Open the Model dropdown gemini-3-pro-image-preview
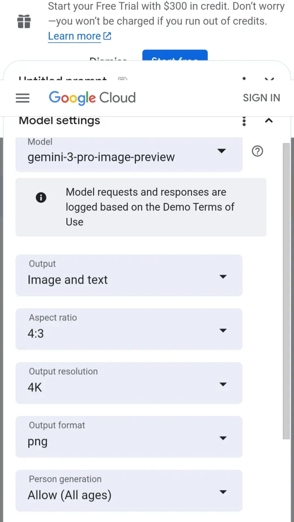Viewport: 294px width, 522px height. coord(129,154)
